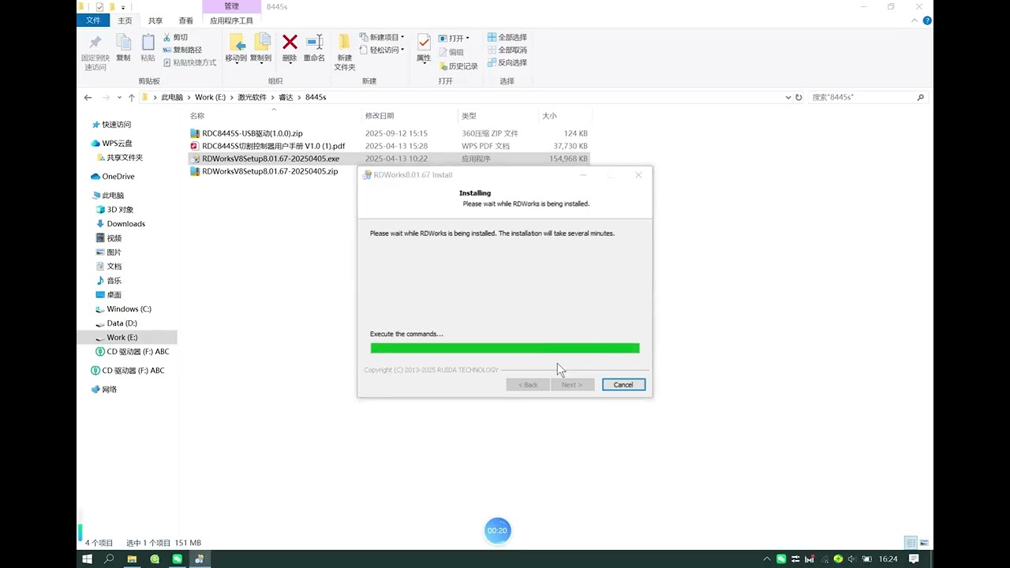Open the File (文件) tab
This screenshot has height=568, width=1010.
93,21
